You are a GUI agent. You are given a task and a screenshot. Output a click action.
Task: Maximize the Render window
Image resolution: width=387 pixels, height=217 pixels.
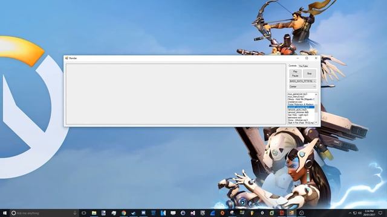click(x=307, y=58)
